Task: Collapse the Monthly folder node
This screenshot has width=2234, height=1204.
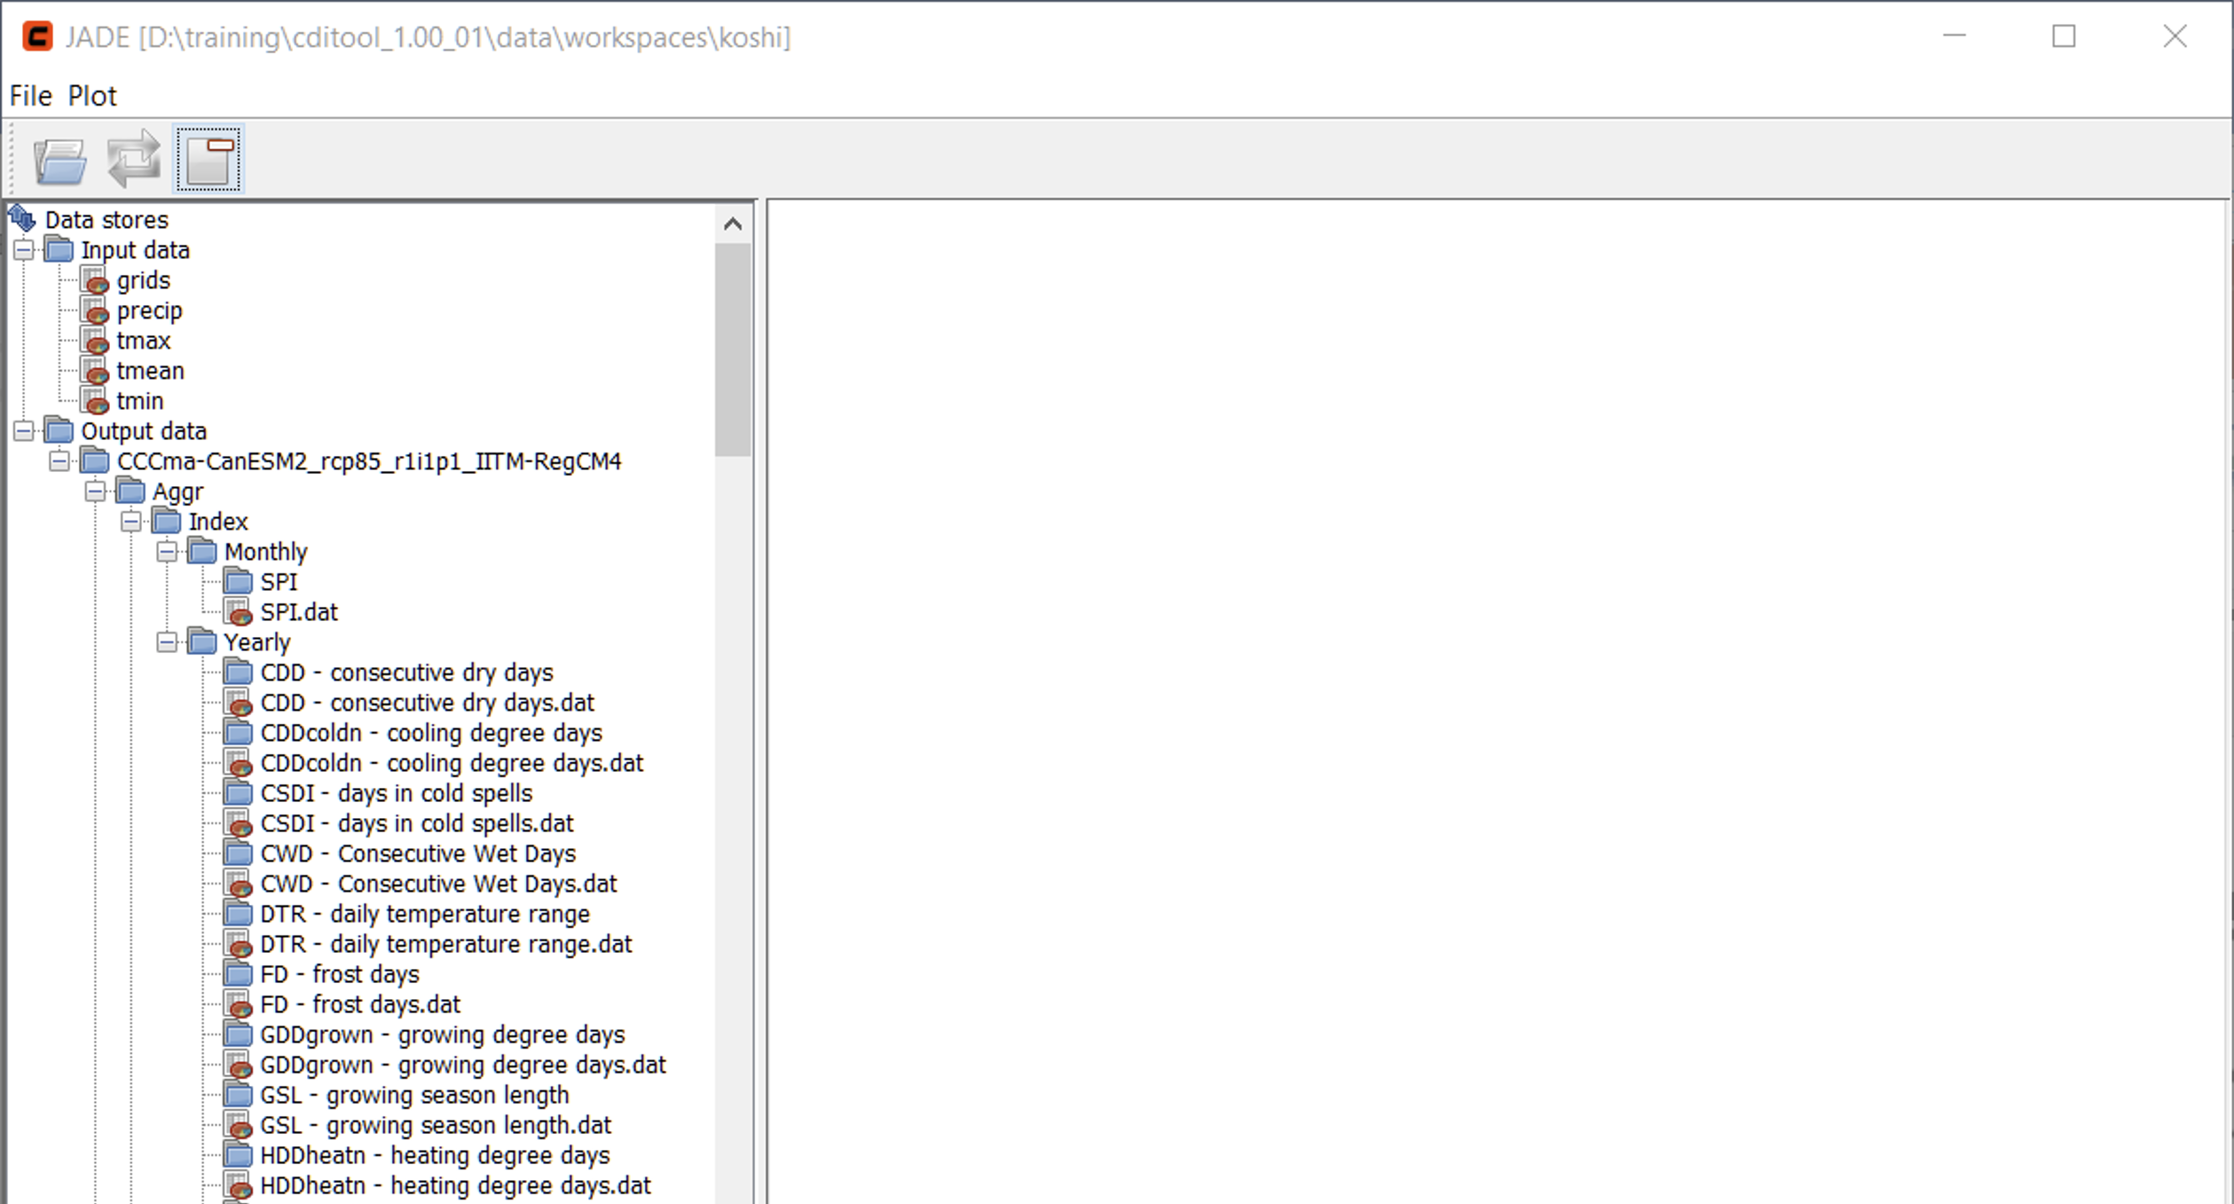Action: (167, 552)
